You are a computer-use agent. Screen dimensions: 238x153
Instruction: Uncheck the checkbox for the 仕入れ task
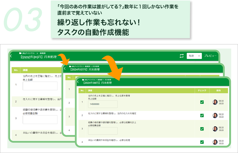(202, 115)
